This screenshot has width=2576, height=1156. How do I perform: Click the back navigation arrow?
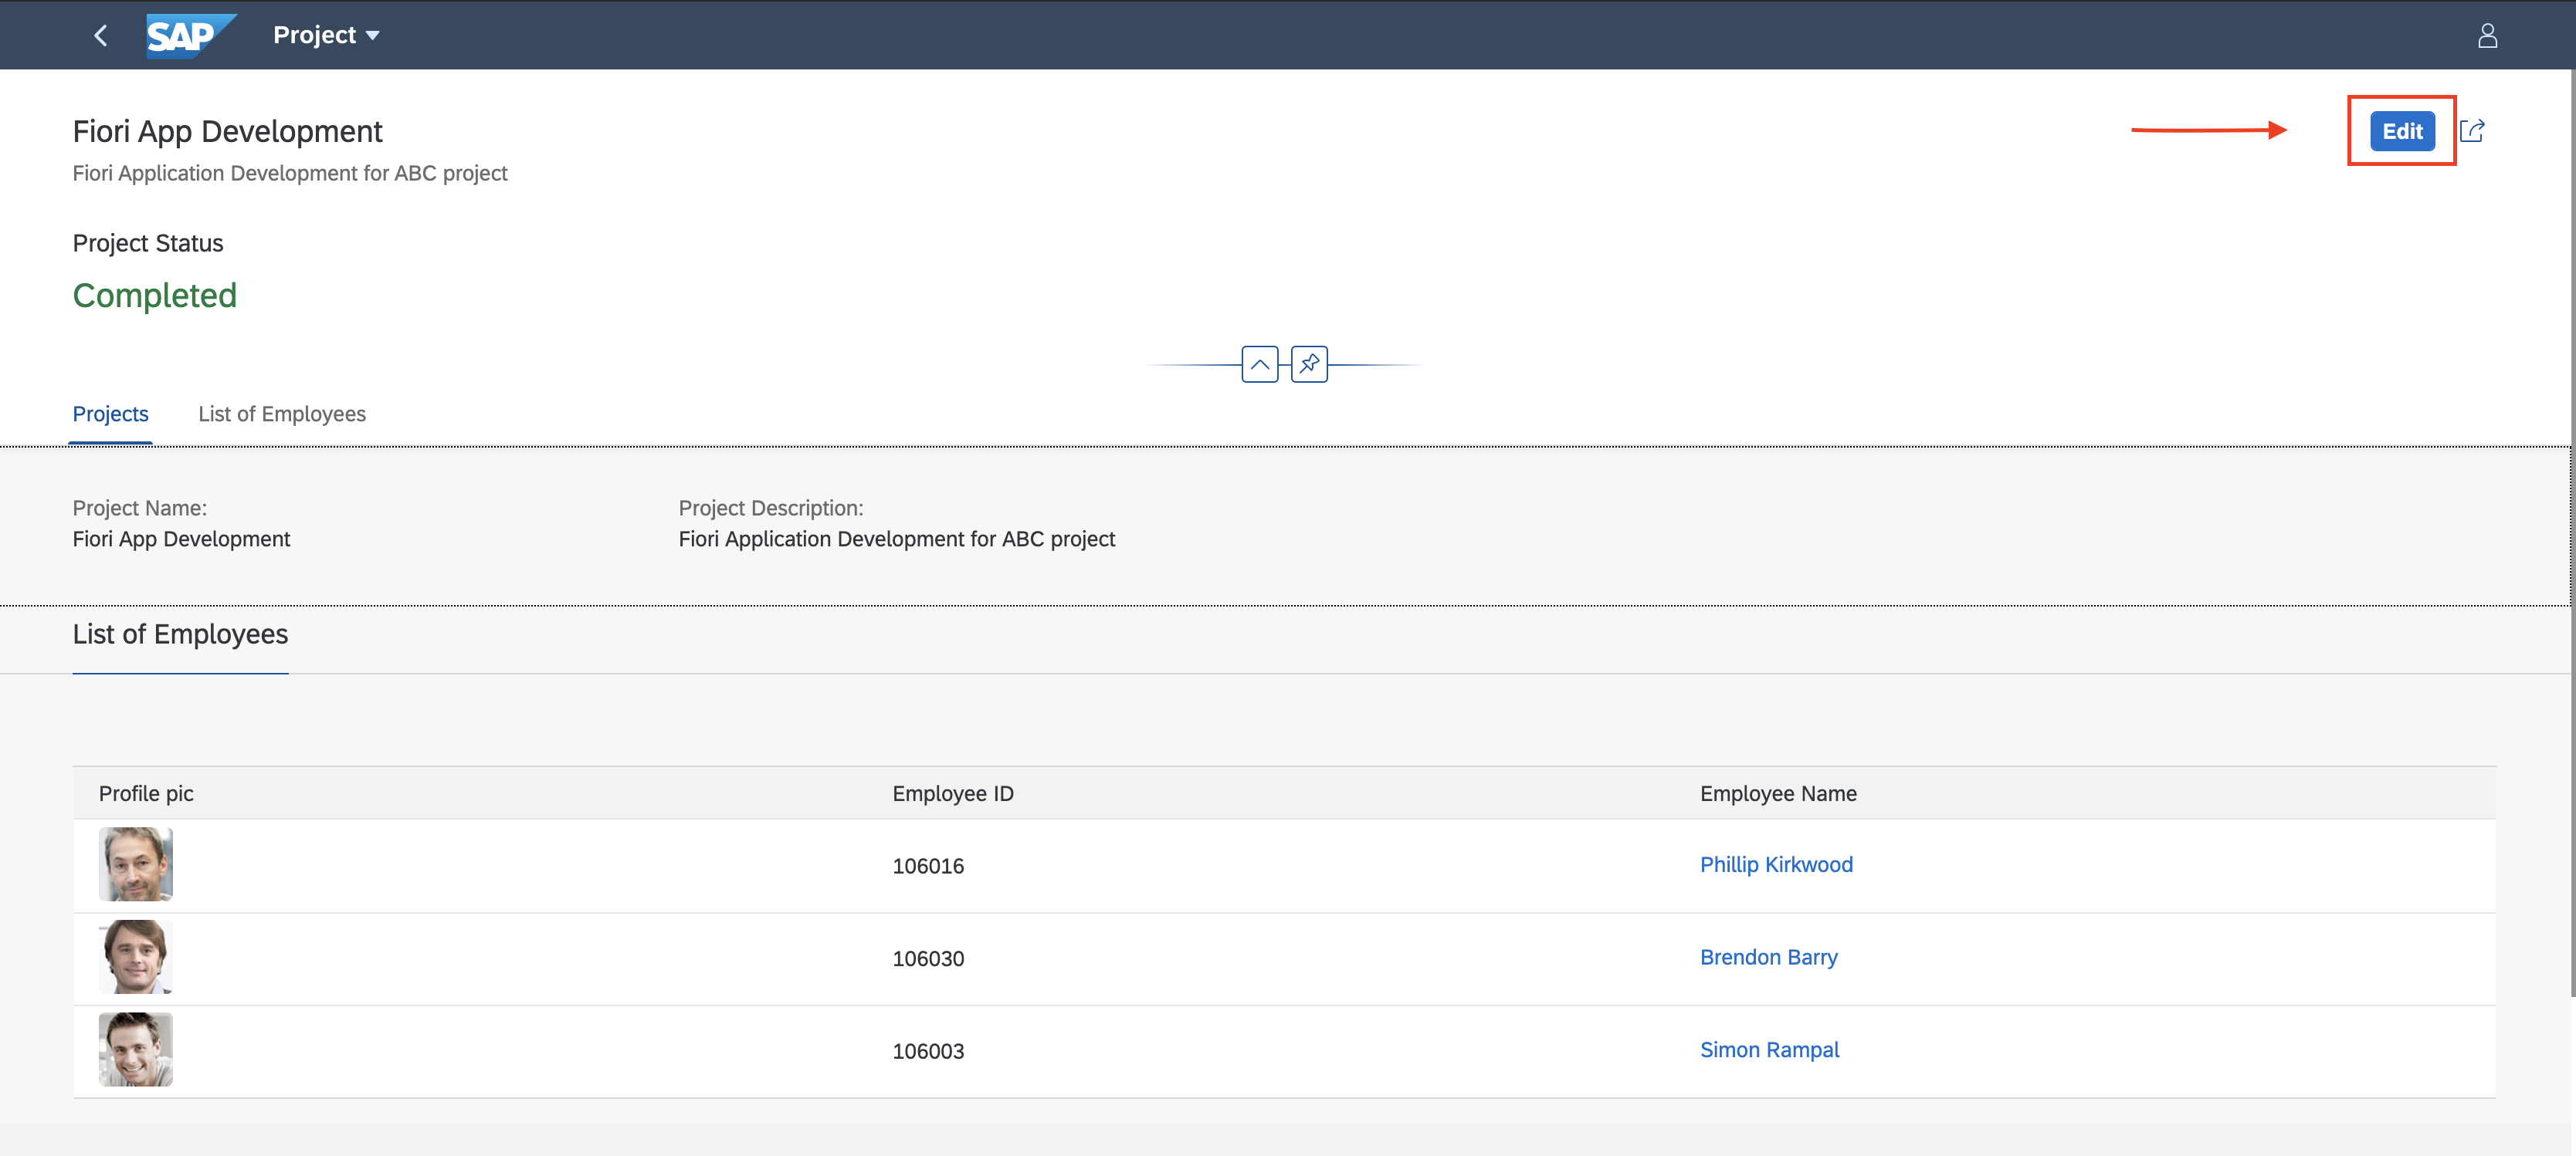pos(100,36)
